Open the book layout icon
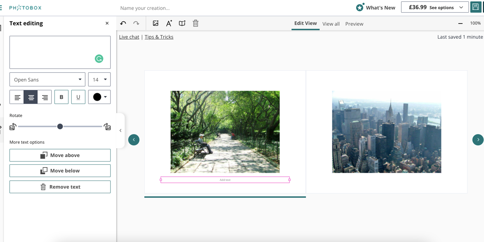Viewport: 484px width, 242px height. [x=182, y=23]
